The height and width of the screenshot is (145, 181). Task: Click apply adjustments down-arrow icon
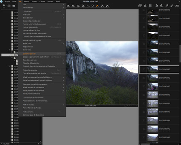[172, 6]
